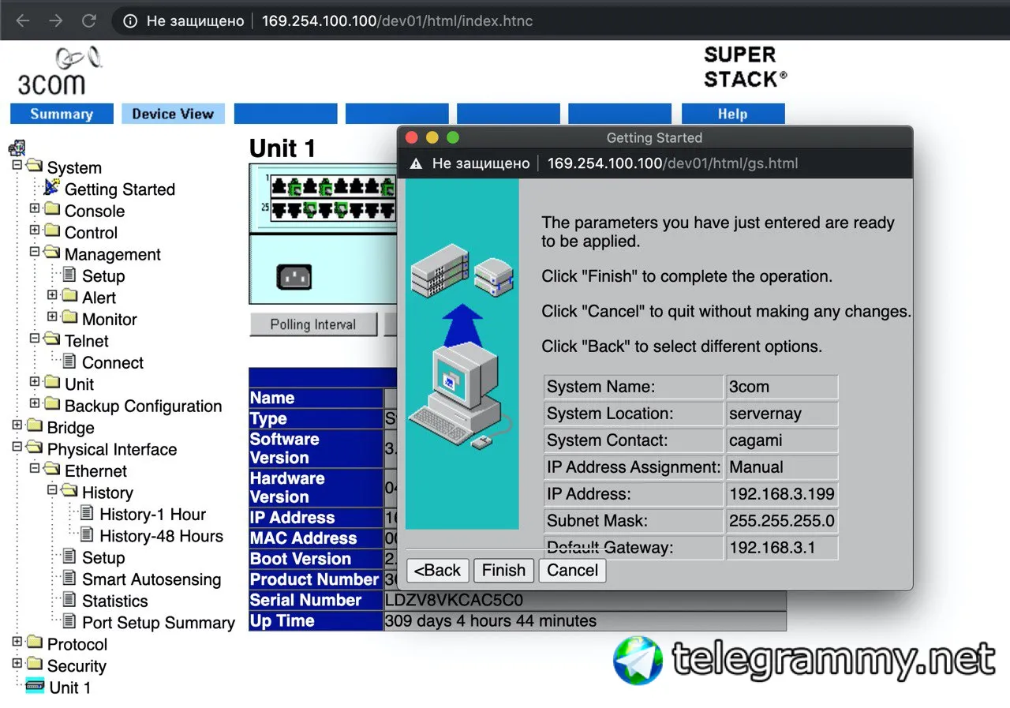Open the Summary tab

click(62, 114)
